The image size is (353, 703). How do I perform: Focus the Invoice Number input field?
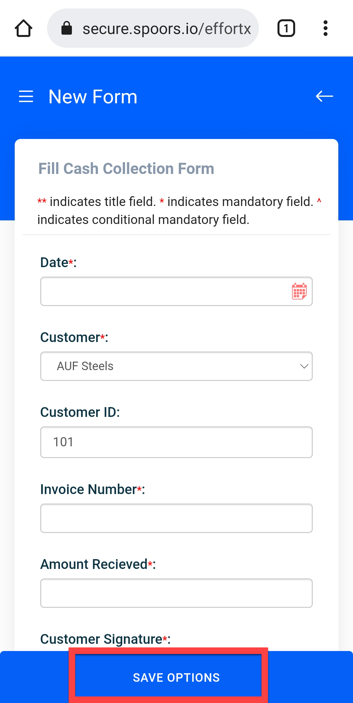[x=176, y=518]
